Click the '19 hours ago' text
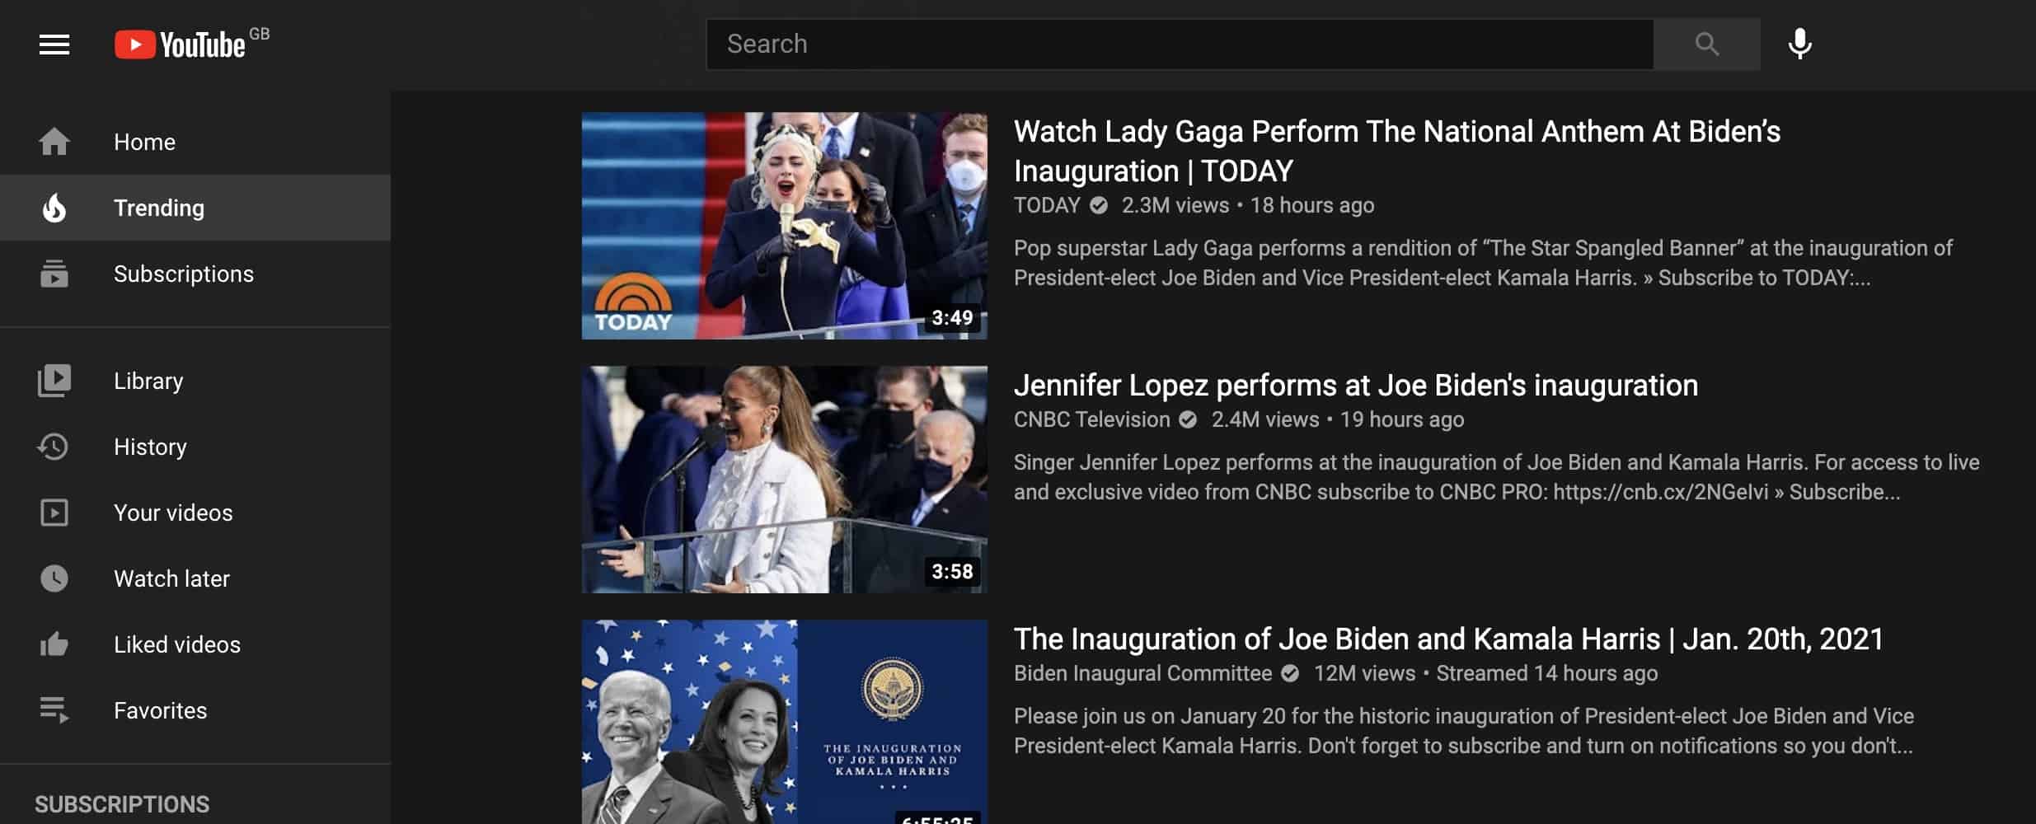The height and width of the screenshot is (824, 2036). [1402, 419]
